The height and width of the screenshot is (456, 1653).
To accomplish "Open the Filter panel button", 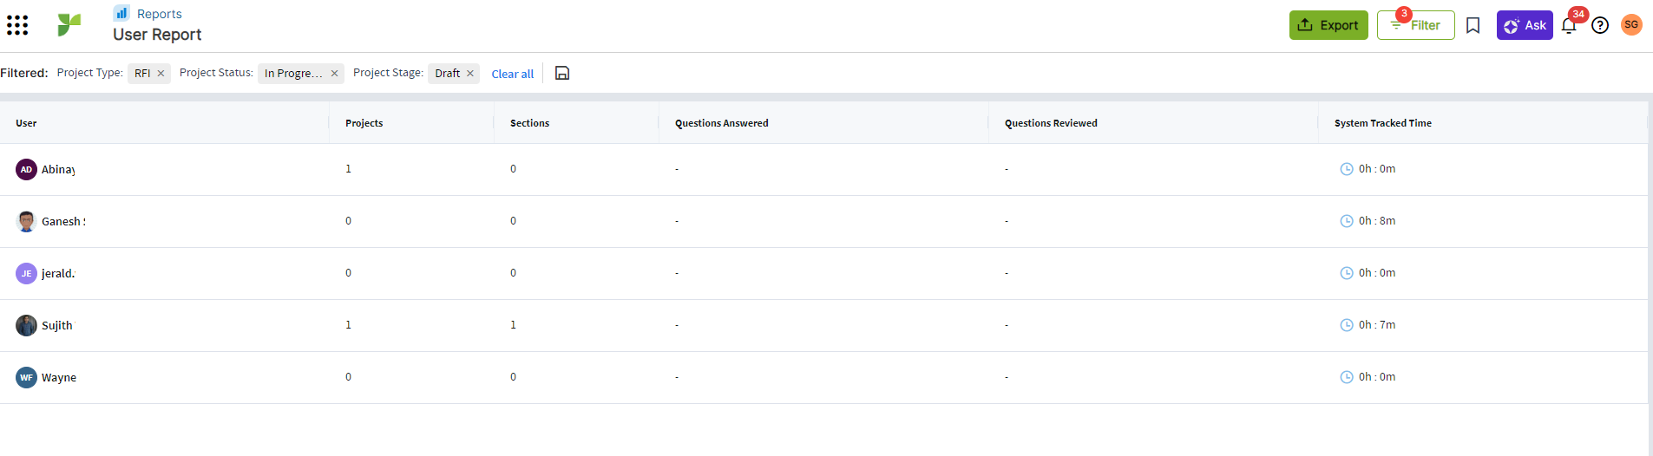I will pyautogui.click(x=1415, y=25).
